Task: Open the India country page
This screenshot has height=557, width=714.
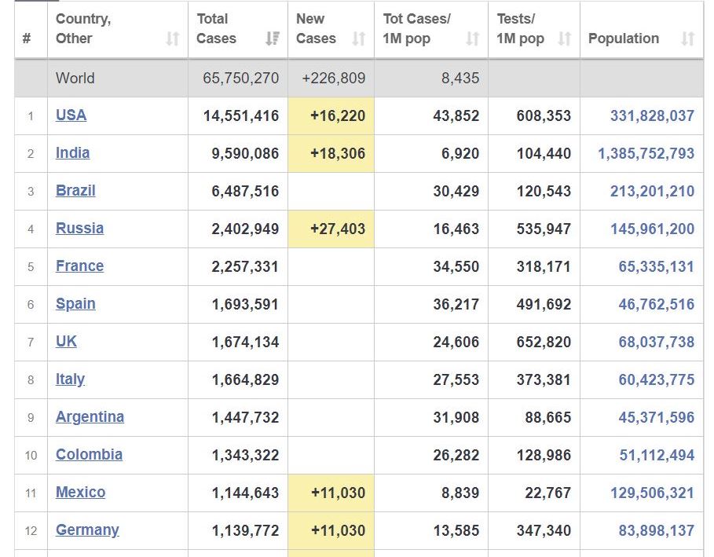Action: 72,153
